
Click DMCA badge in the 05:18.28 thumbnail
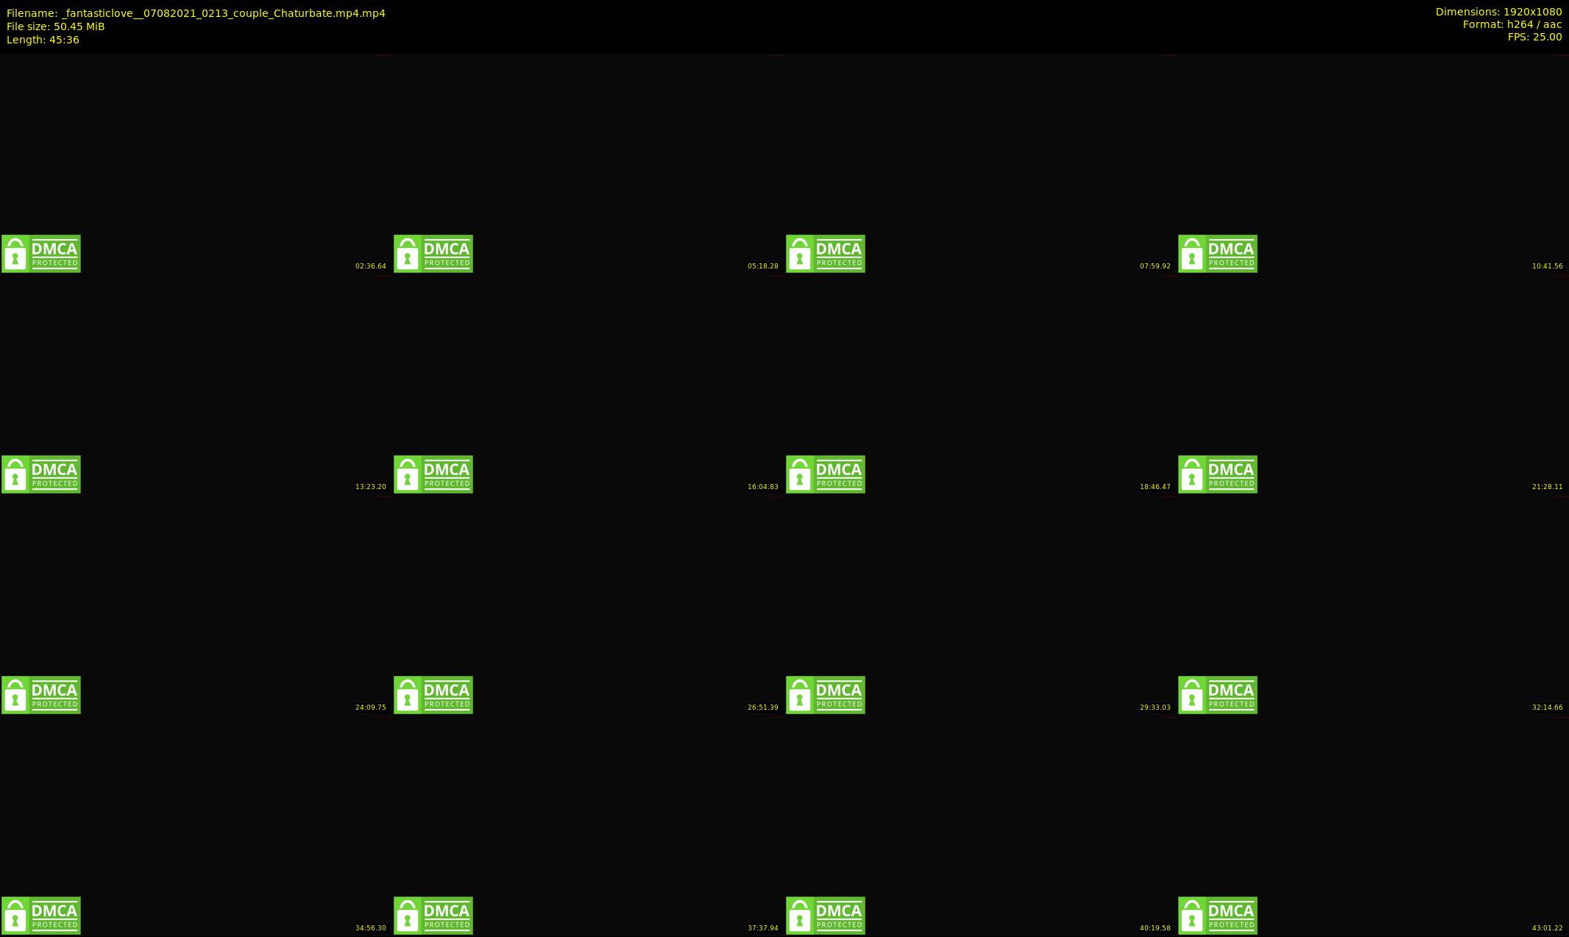click(433, 254)
